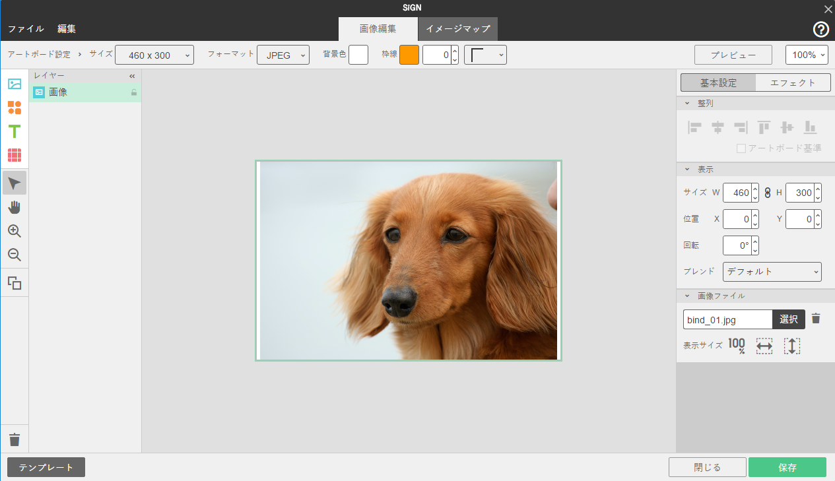Viewport: 835px width, 481px height.
Task: Open the ブレンド デフォルト dropdown
Action: tap(772, 271)
